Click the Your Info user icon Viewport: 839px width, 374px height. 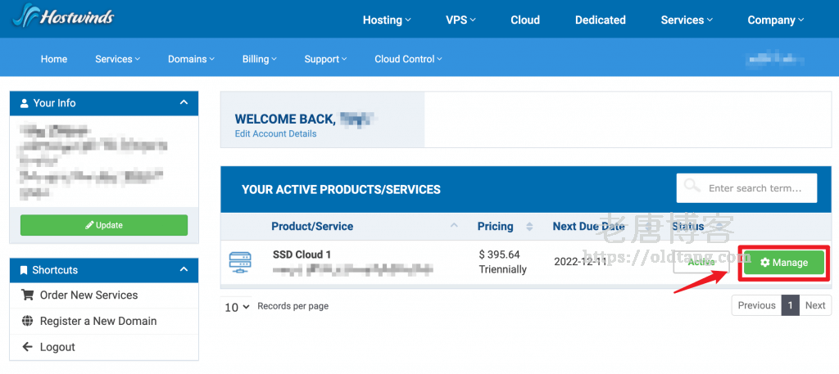click(x=24, y=103)
